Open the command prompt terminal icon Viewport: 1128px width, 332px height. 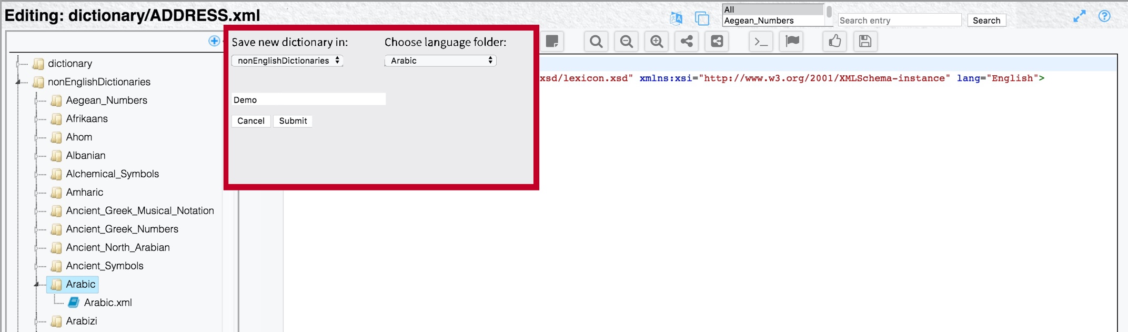(761, 42)
